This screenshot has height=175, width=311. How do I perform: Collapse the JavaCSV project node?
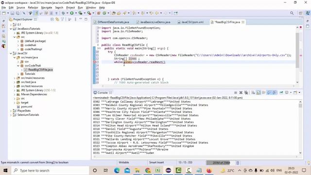click(x=11, y=53)
